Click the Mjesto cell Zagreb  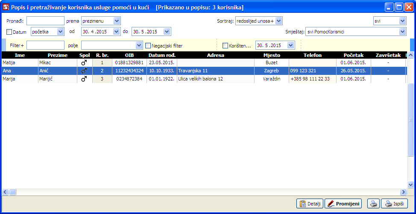tap(271, 71)
